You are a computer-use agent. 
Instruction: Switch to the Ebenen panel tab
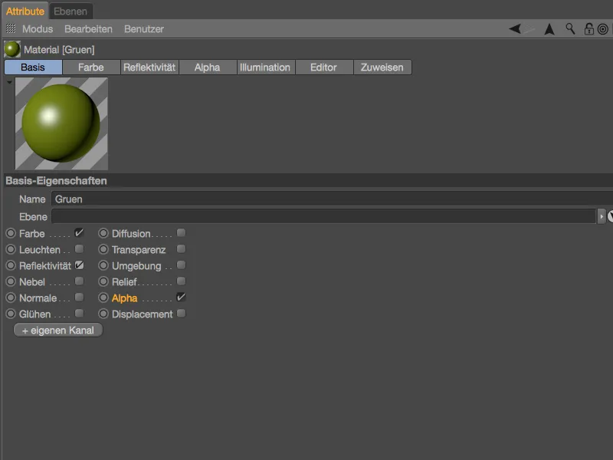70,11
